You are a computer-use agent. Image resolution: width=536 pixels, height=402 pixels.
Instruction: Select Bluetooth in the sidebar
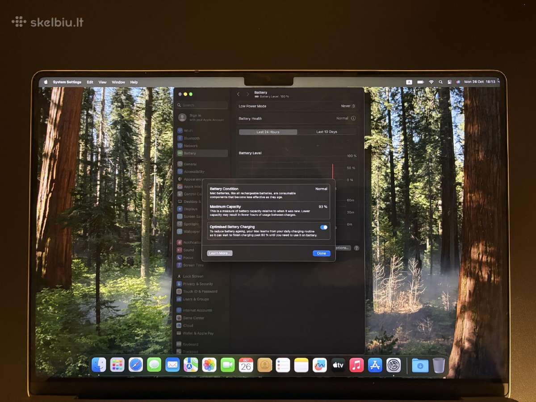pyautogui.click(x=202, y=138)
